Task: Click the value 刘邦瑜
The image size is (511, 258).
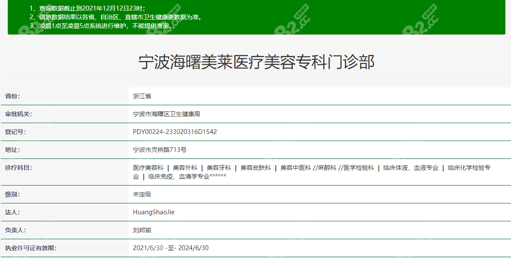Action: click(x=142, y=230)
